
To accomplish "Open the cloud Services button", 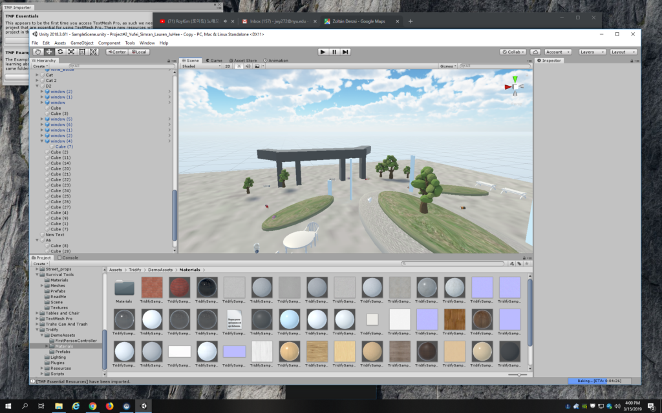I will point(535,52).
